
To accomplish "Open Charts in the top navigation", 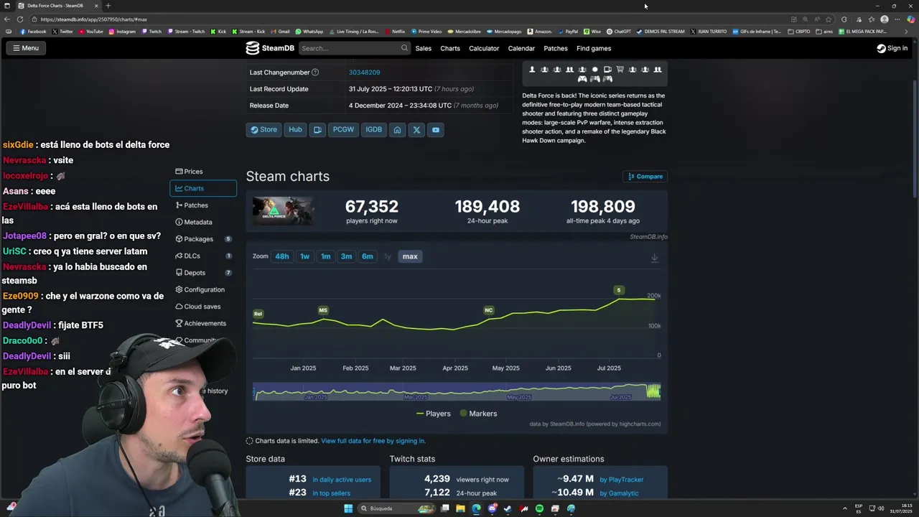I will (x=450, y=48).
